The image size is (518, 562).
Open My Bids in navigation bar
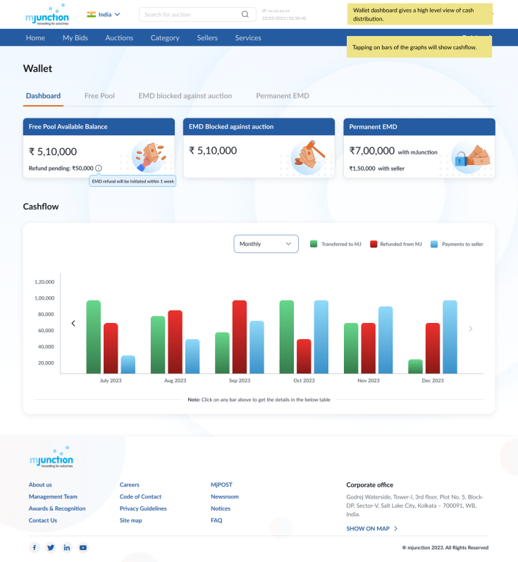click(x=75, y=38)
